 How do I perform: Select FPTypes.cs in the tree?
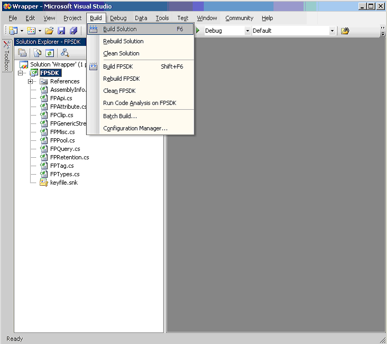(65, 174)
